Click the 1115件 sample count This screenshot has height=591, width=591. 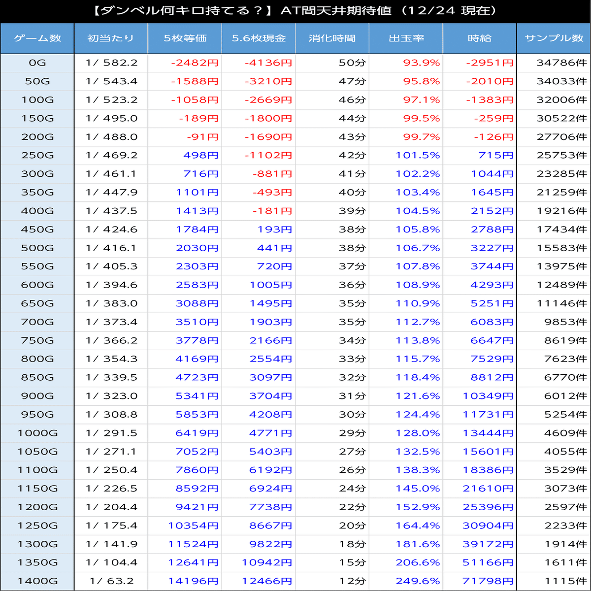[566, 581]
